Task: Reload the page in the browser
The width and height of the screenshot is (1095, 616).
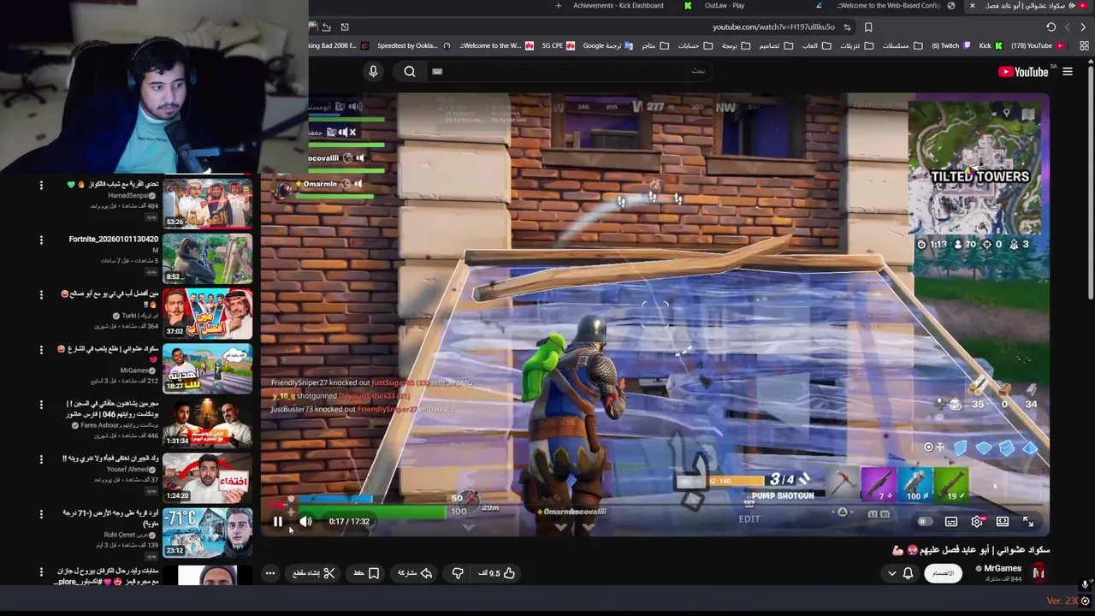Action: 1051,27
